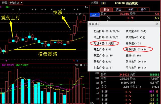Click the blue 12.07 price tag

coord(95,15)
